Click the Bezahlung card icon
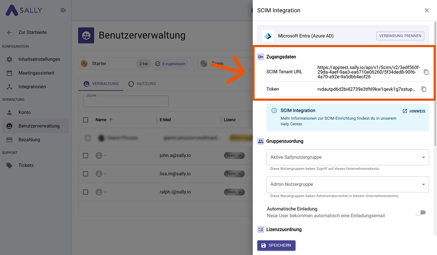The width and height of the screenshot is (437, 255). 9,140
